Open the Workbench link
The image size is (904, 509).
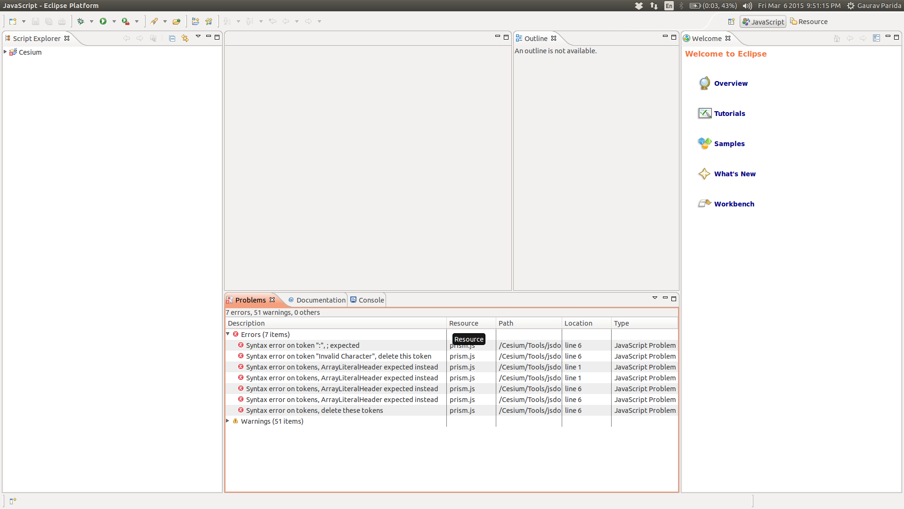[x=734, y=204]
